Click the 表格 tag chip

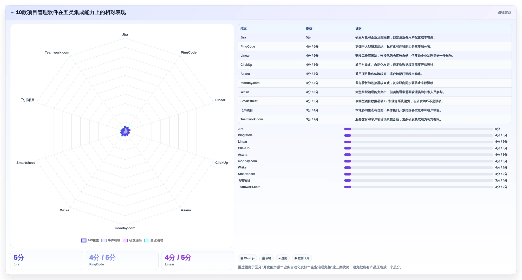(x=266, y=258)
